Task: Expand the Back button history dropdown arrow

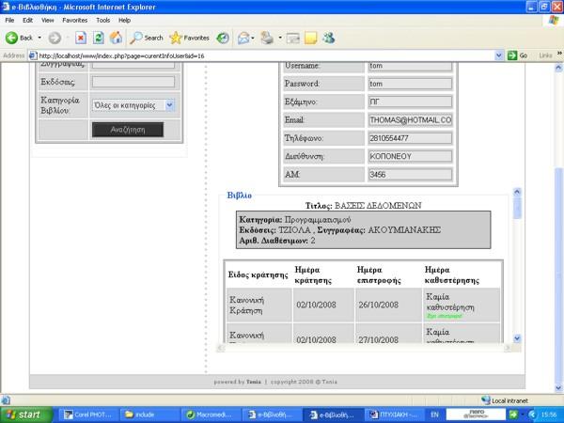Action: 39,38
